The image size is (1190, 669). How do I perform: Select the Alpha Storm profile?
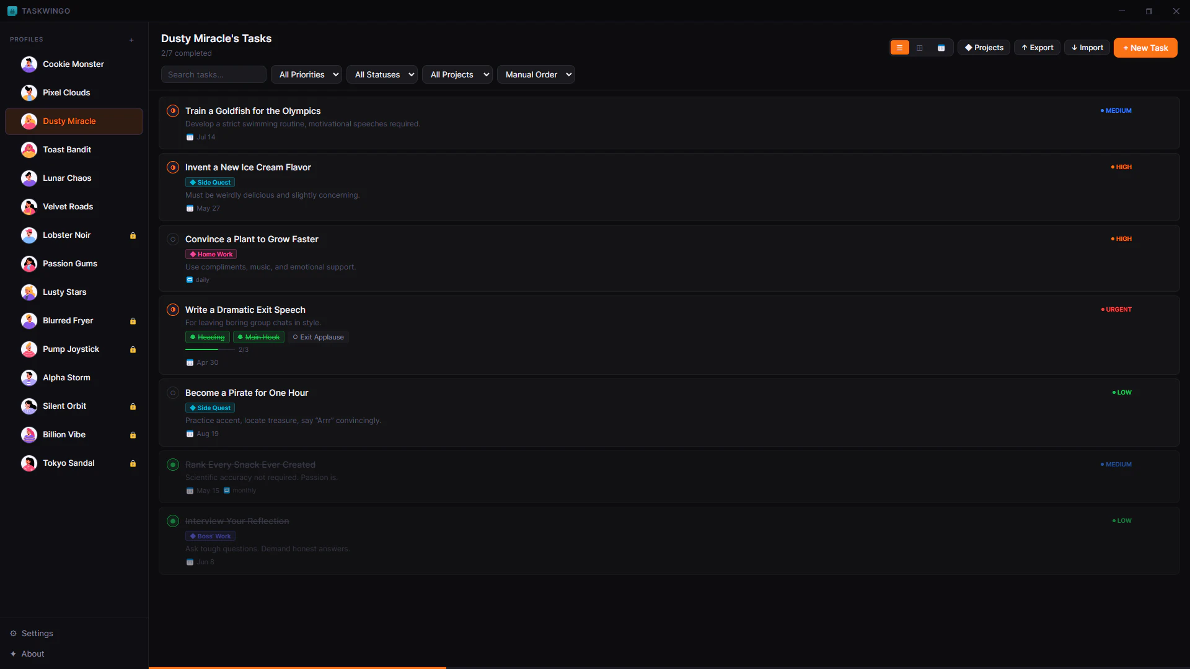coord(74,378)
